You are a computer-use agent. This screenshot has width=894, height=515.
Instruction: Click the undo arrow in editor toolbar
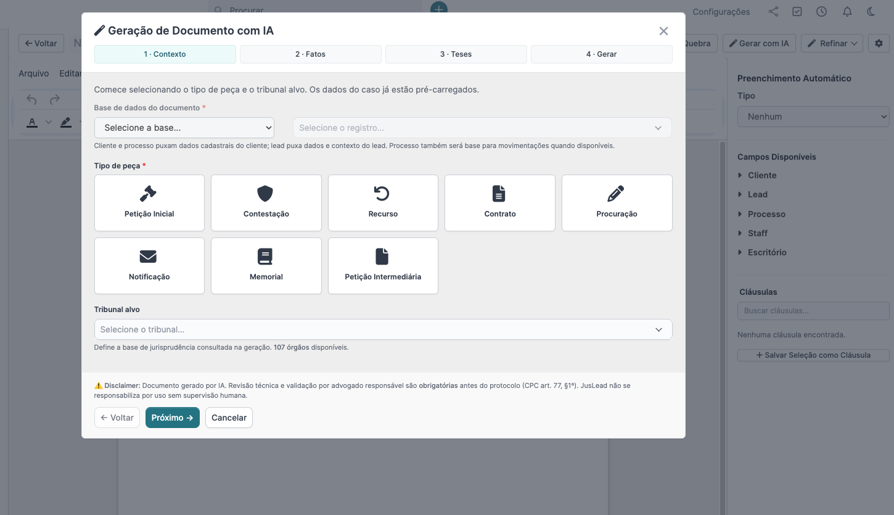tap(32, 99)
